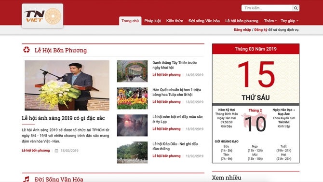Click the calendar icon next to 15/03/2019
Image resolution: width=323 pixels, height=182 pixels.
(56, 151)
